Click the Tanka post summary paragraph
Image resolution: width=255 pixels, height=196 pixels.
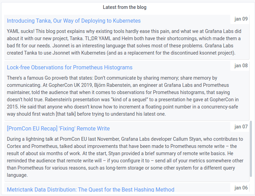[x=124, y=42]
